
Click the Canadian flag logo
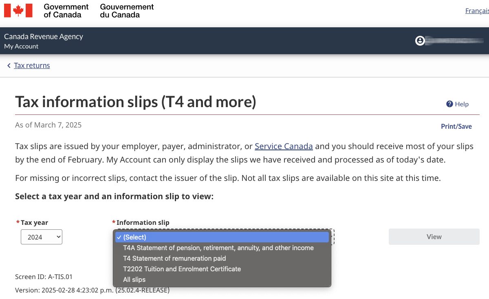click(x=18, y=11)
